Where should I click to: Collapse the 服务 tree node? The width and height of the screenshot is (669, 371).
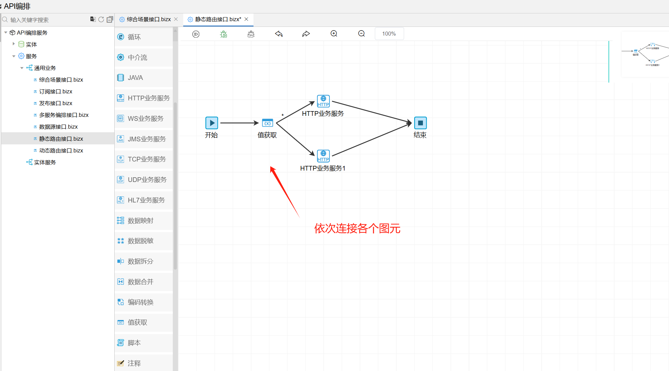coord(14,56)
